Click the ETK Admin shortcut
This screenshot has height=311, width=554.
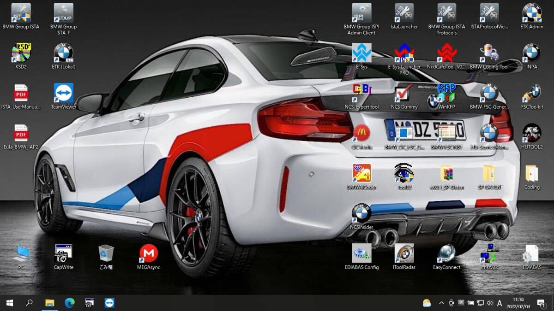point(531,13)
